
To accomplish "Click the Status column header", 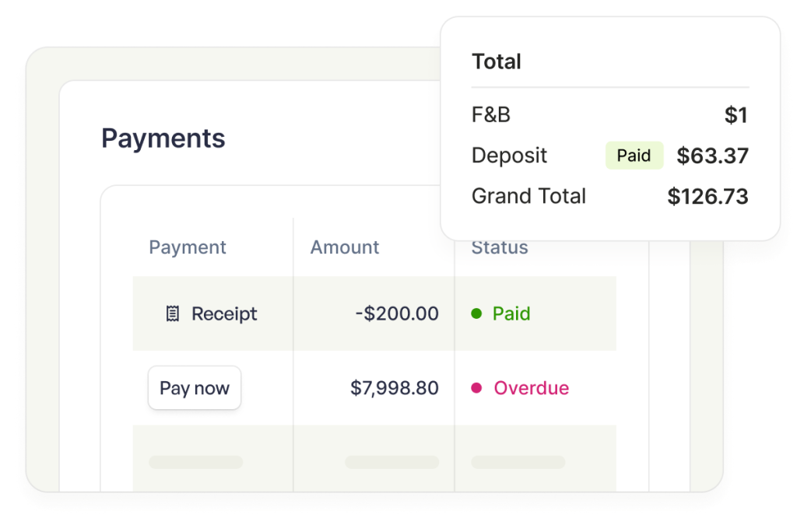I will coord(500,248).
